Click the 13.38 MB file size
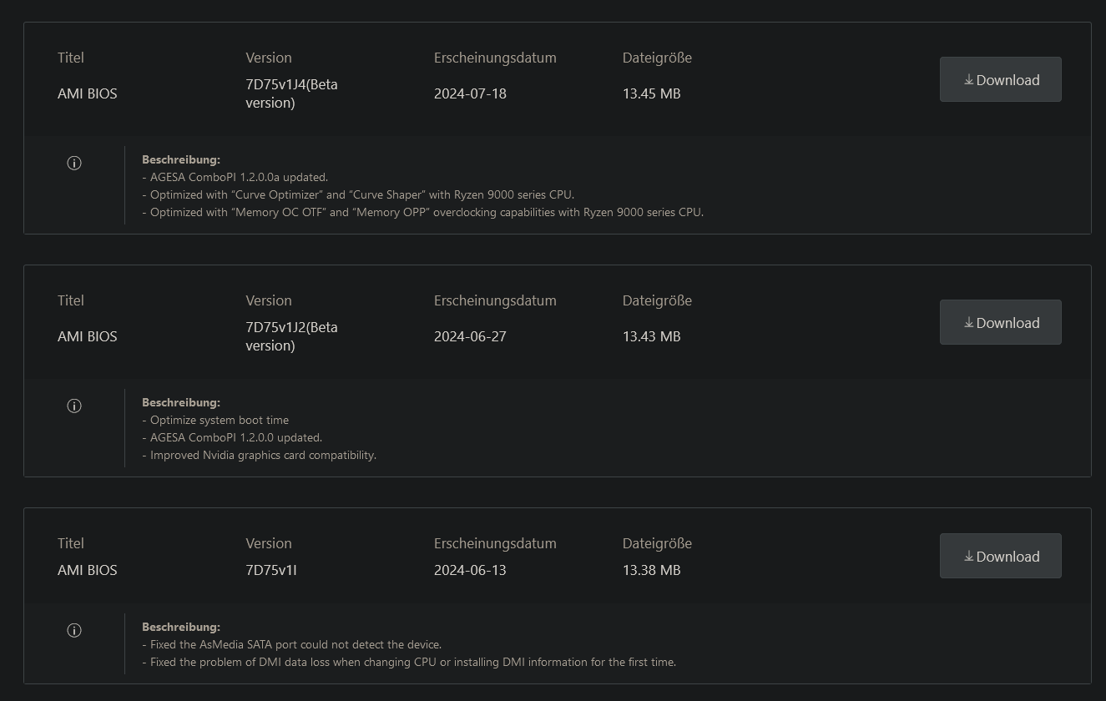 651,570
